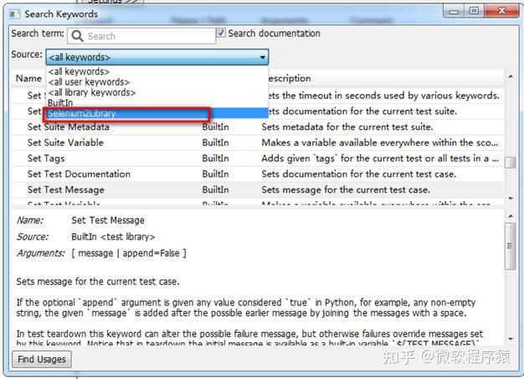Image resolution: width=524 pixels, height=379 pixels.
Task: Select the Set Test Message row
Action: click(x=65, y=189)
